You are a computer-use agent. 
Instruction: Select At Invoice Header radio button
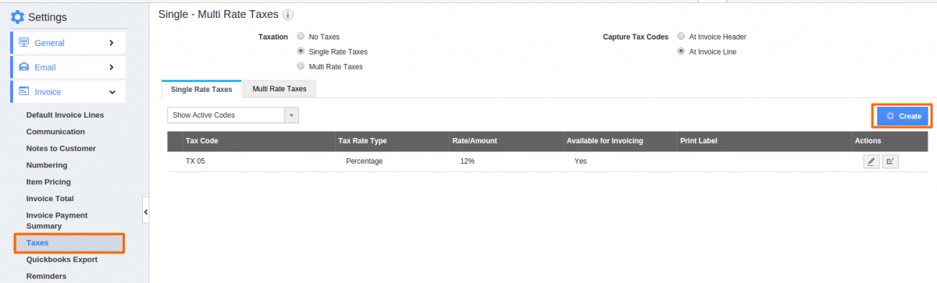point(681,37)
